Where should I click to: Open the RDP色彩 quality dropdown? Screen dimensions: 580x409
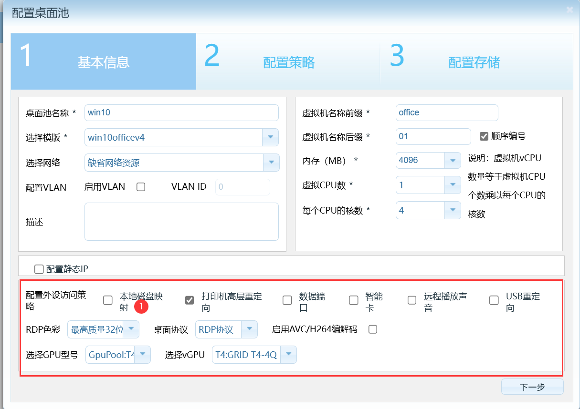[131, 329]
